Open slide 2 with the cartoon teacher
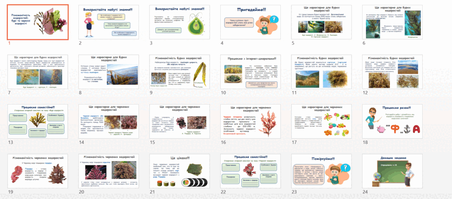Image resolution: width=452 pixels, height=199 pixels. coord(108,22)
